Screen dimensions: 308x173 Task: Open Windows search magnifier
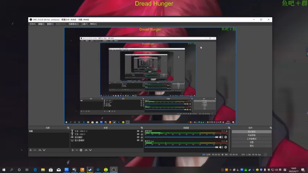click(12, 170)
